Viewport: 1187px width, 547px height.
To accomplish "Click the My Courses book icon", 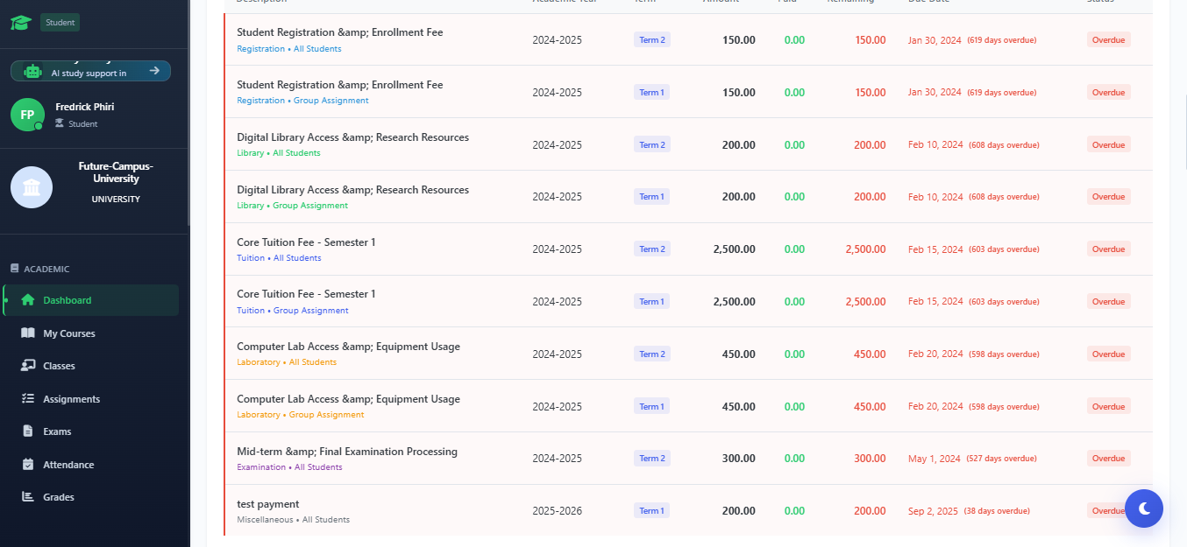I will (28, 333).
